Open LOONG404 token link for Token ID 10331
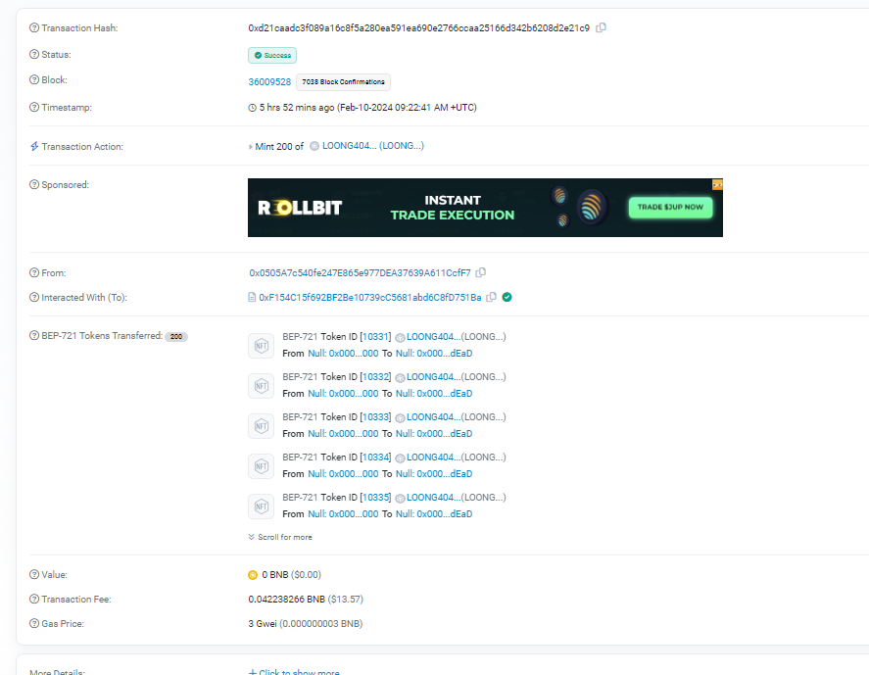The image size is (869, 675). [433, 336]
